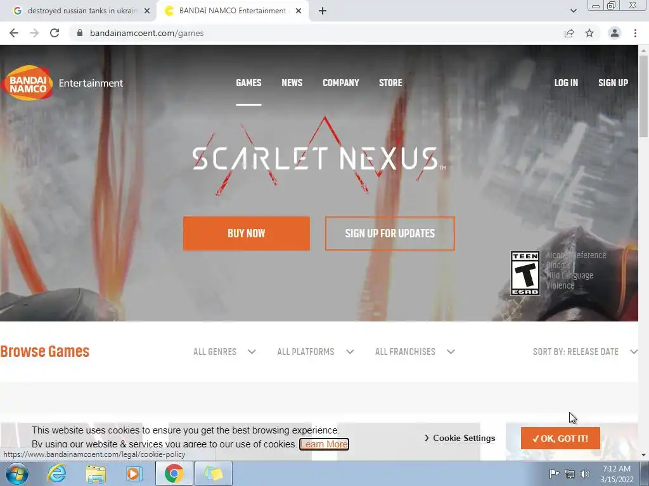This screenshot has height=486, width=649.
Task: Bookmark this page with star icon
Action: [589, 33]
